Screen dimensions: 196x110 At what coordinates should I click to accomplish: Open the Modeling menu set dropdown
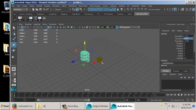click(21, 9)
